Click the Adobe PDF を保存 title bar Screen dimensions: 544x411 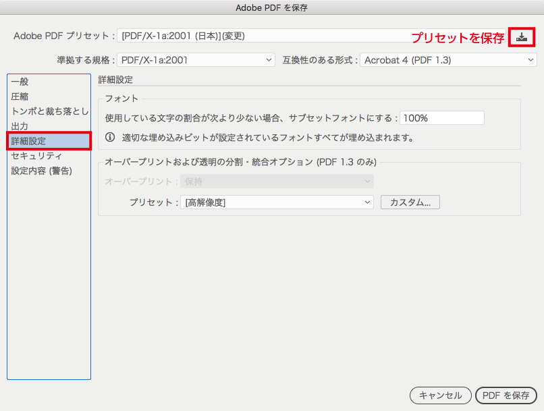pyautogui.click(x=272, y=7)
